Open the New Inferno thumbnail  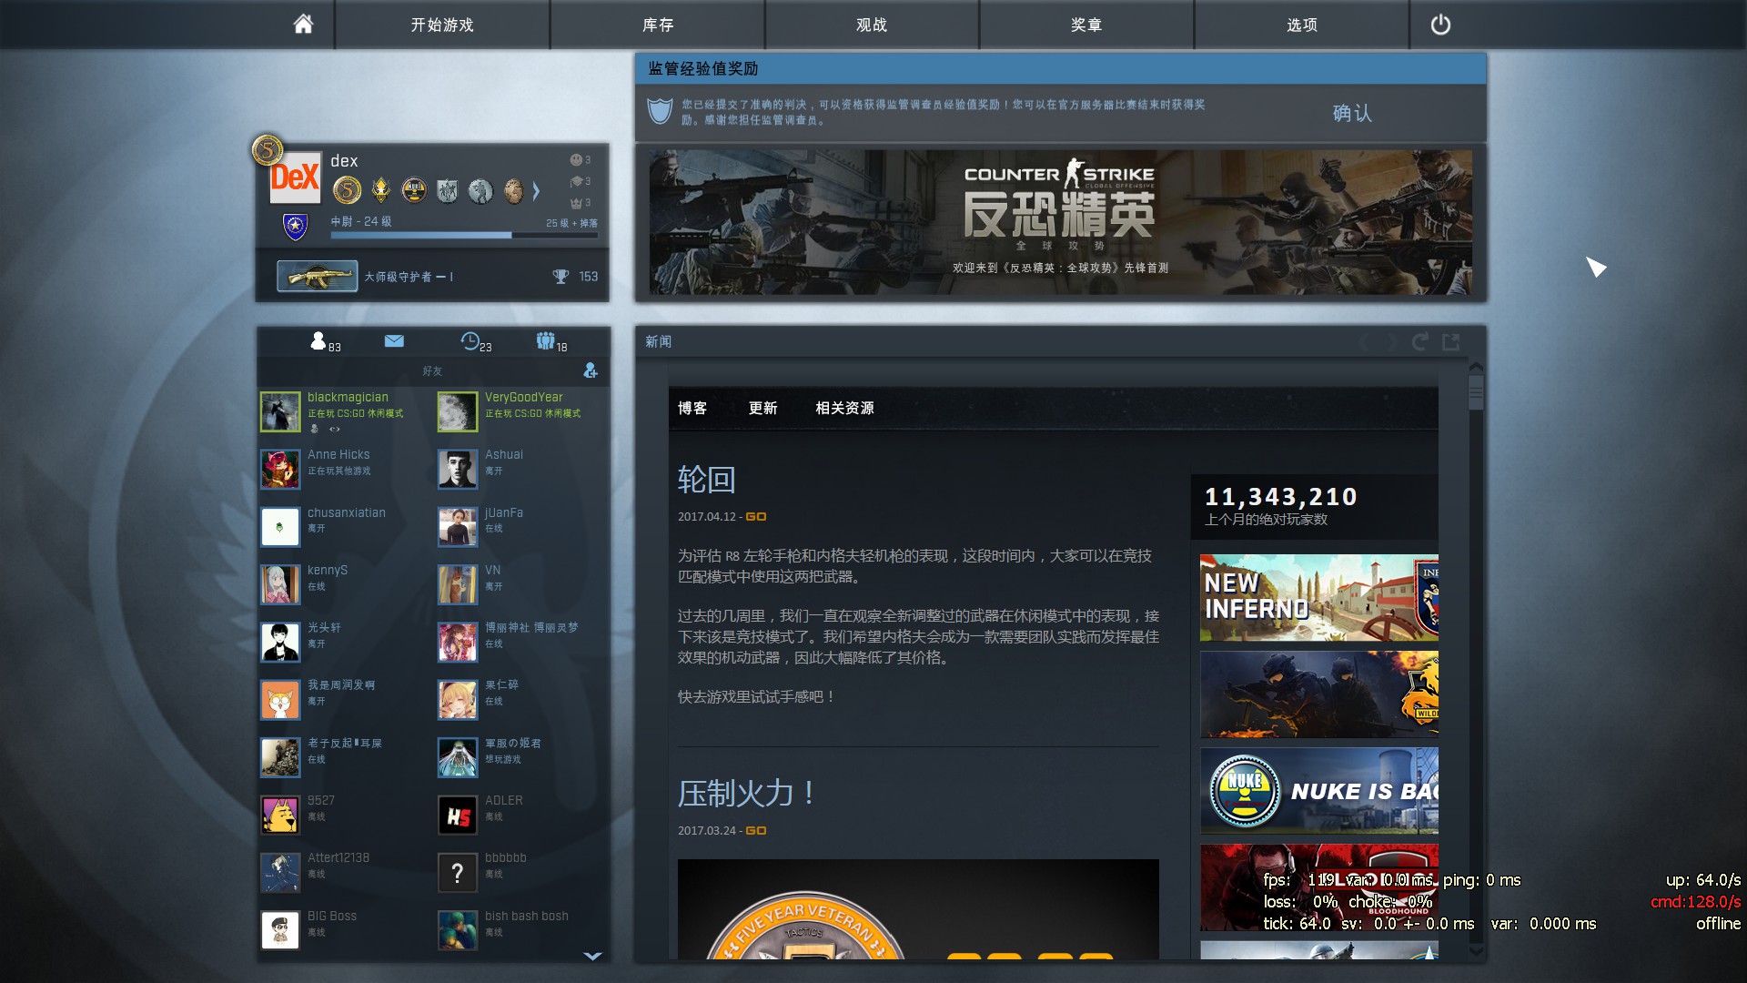coord(1318,597)
